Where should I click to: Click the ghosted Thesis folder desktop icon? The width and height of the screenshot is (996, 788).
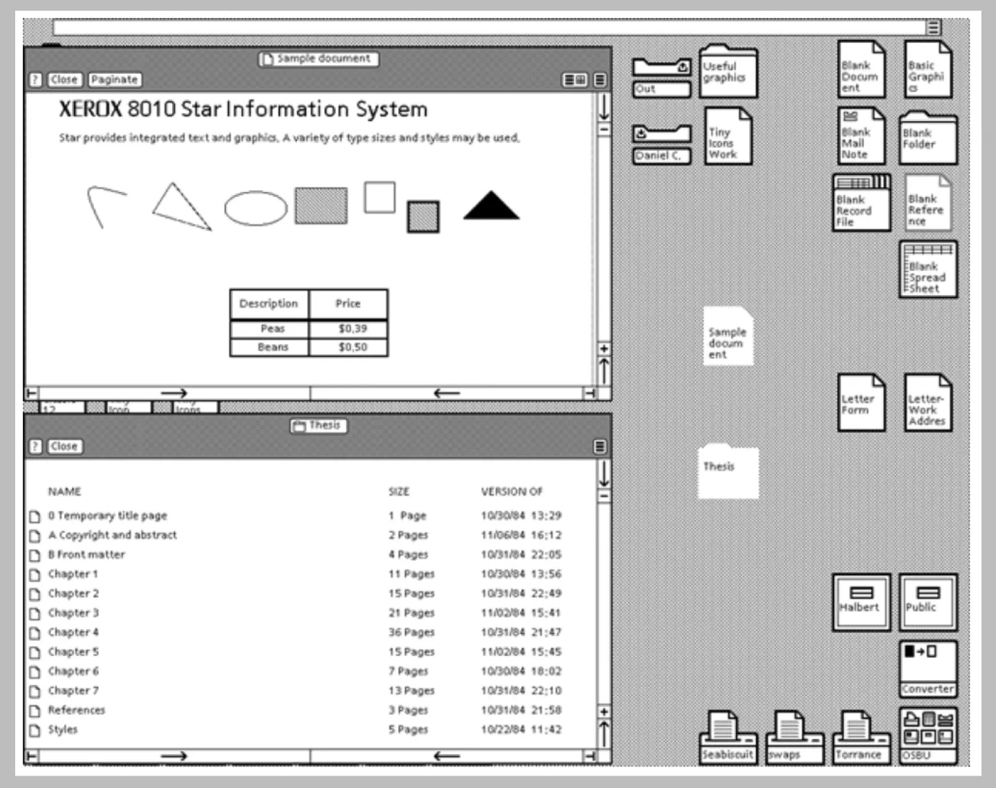pos(729,471)
